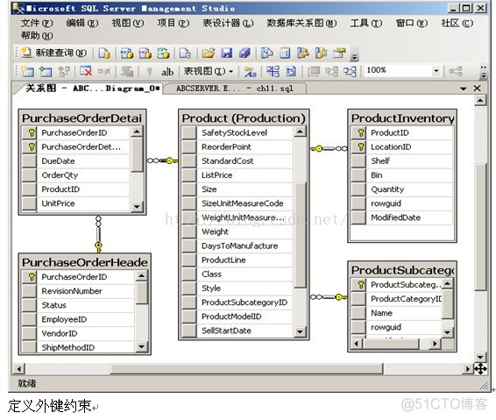Open a file with the folder icon
The image size is (496, 420).
209,53
